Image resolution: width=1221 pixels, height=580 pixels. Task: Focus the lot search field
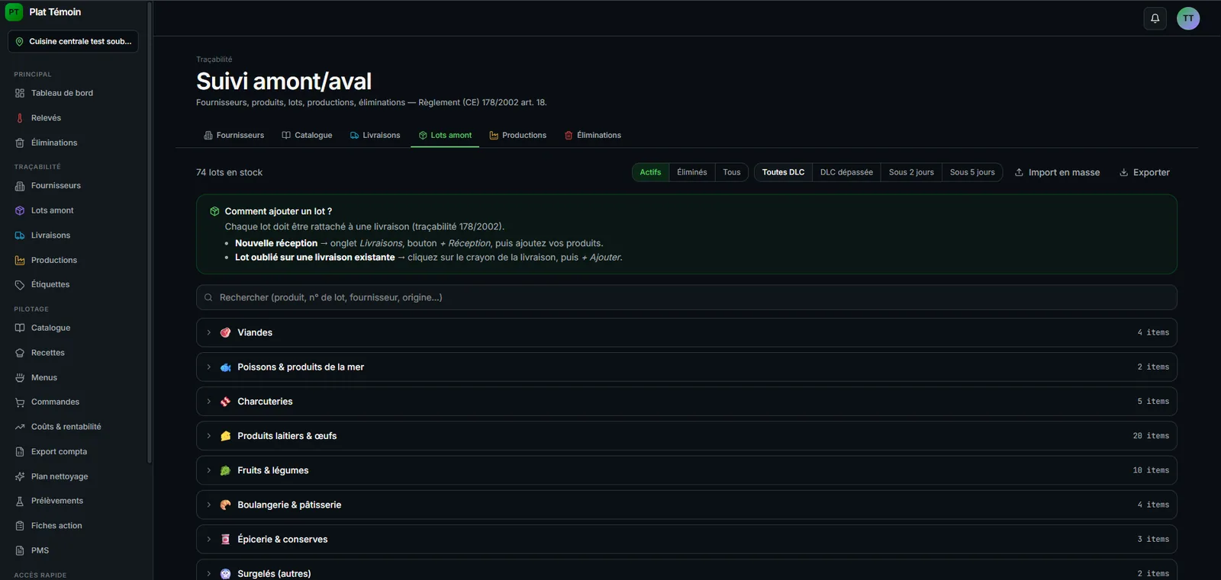point(686,297)
